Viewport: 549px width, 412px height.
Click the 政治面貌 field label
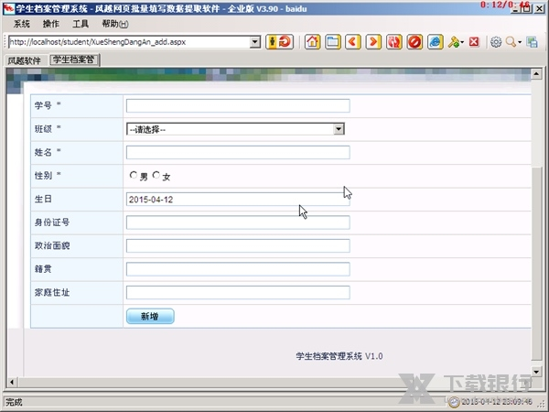click(x=52, y=245)
